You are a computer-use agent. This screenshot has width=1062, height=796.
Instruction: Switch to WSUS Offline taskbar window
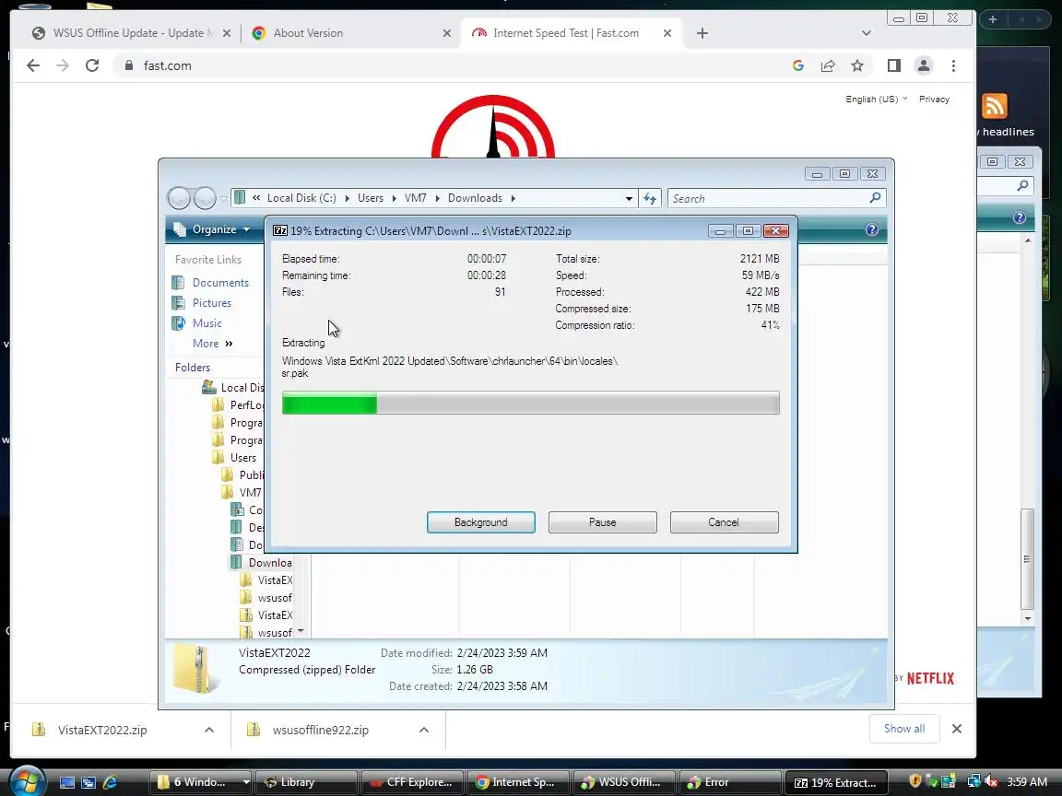(x=624, y=782)
